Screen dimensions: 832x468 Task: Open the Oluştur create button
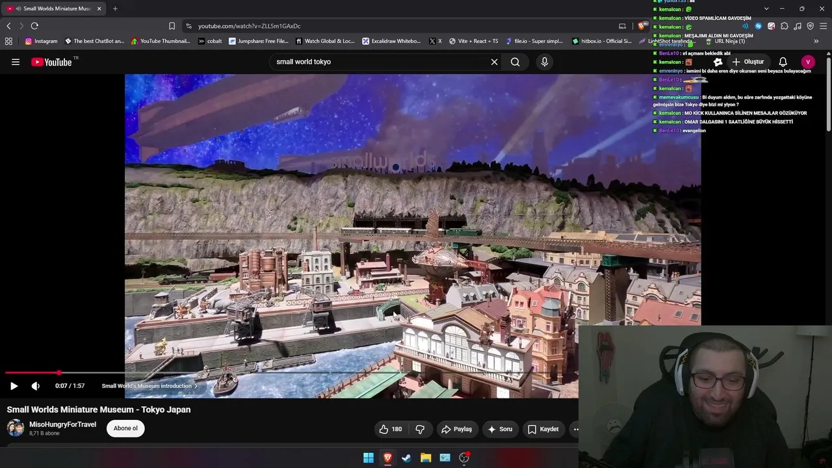click(747, 62)
